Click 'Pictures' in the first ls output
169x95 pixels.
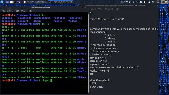point(59,18)
